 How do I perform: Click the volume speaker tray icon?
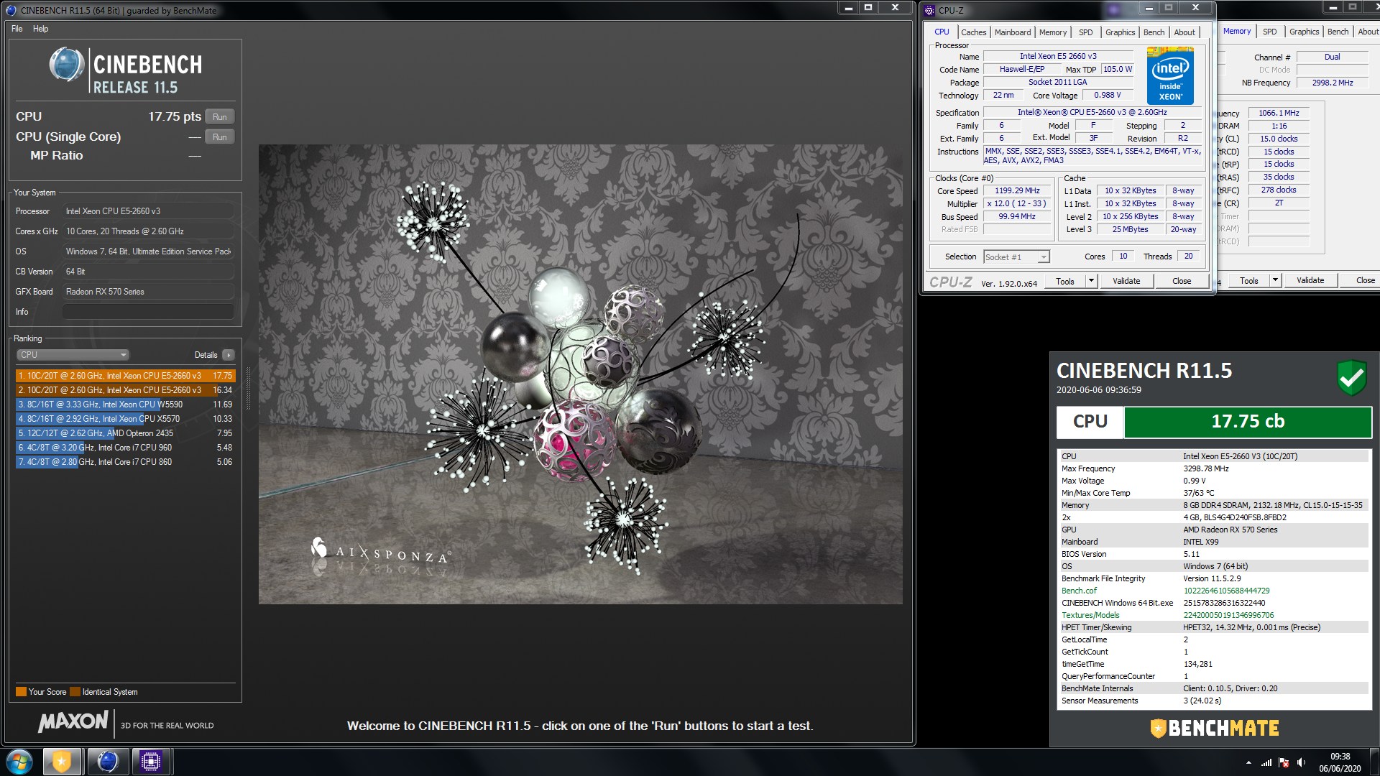point(1301,762)
